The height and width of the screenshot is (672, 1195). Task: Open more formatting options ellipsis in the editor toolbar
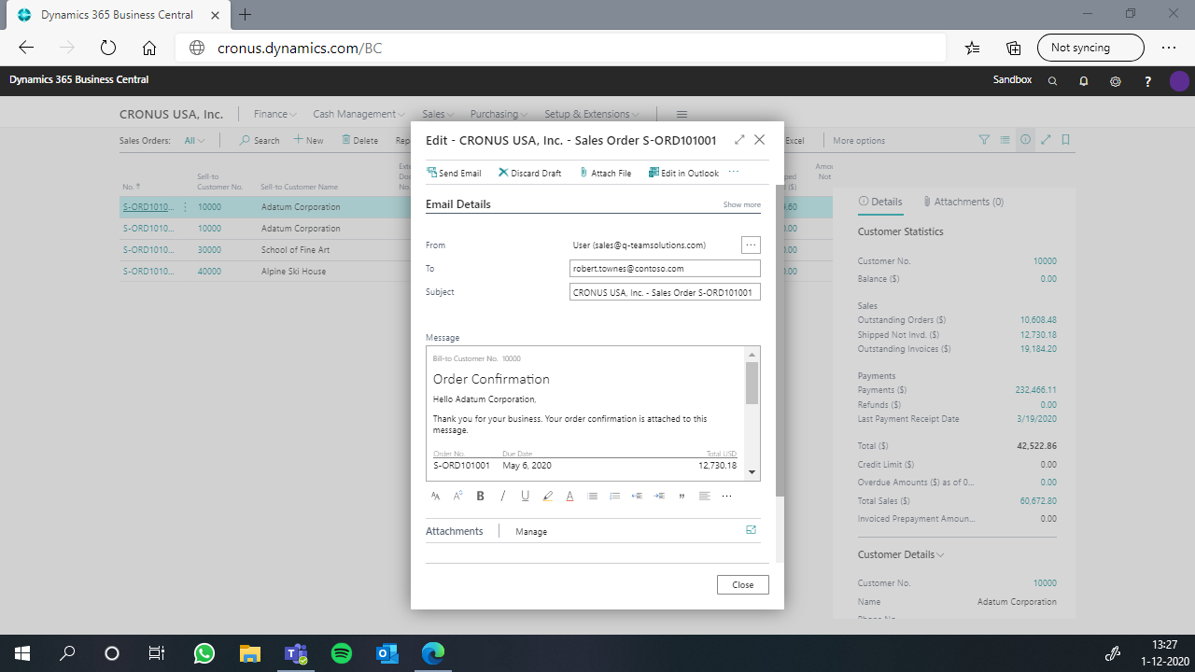point(726,496)
